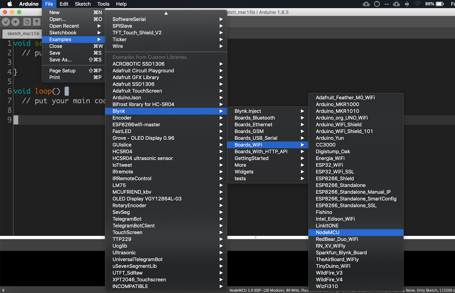
Task: Select Boards_With_HTTP_API in the Blynk submenu
Action: click(268, 152)
